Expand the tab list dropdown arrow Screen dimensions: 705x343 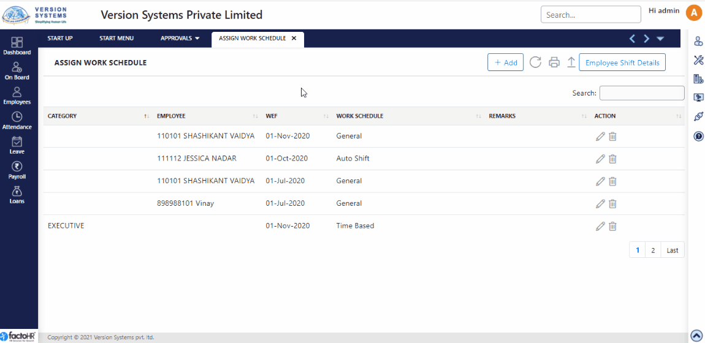(x=660, y=39)
